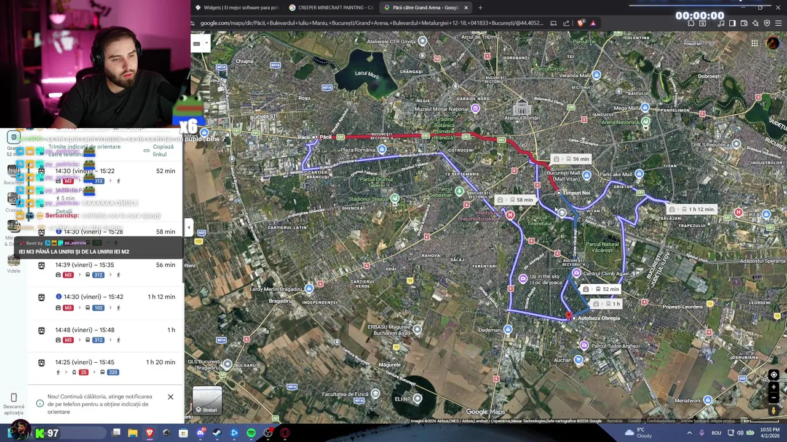Click the Mega Mall map pin
The image size is (787, 442).
coord(645,108)
